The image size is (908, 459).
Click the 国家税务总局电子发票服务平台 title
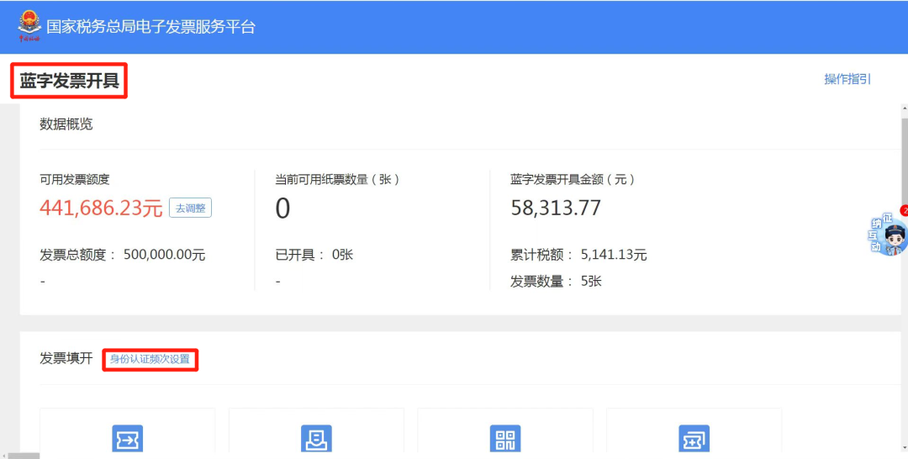[150, 27]
